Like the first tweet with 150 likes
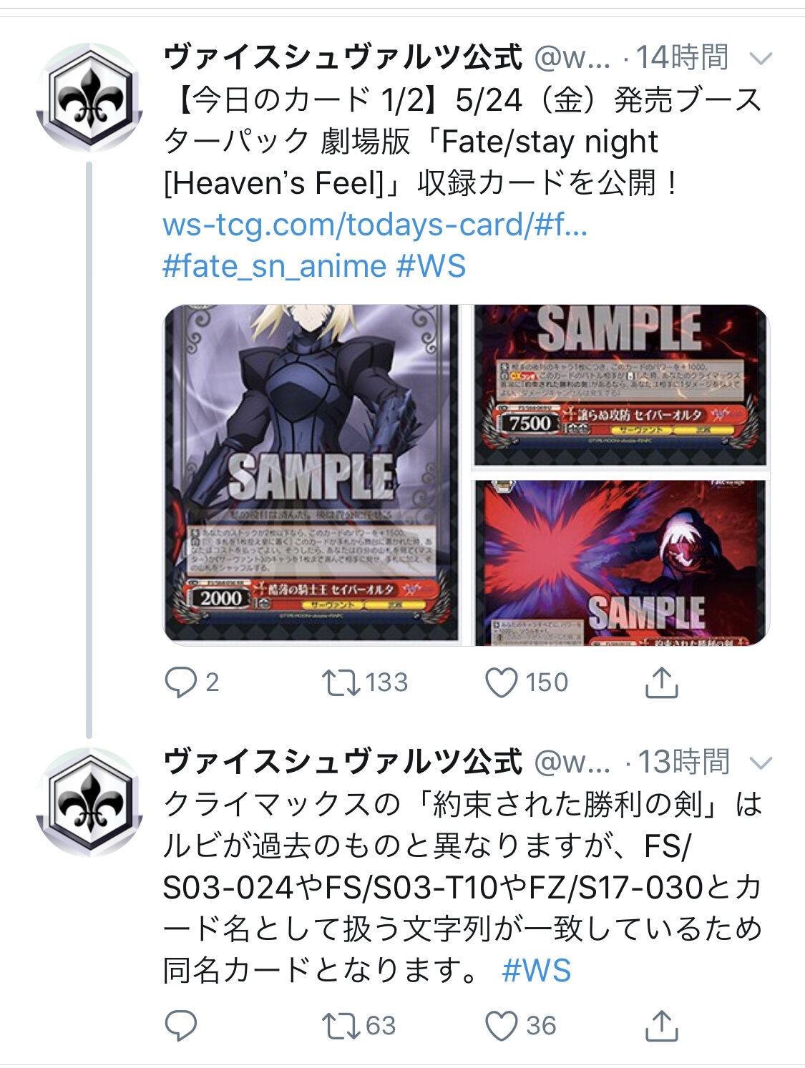This screenshot has width=805, height=1068. click(501, 682)
